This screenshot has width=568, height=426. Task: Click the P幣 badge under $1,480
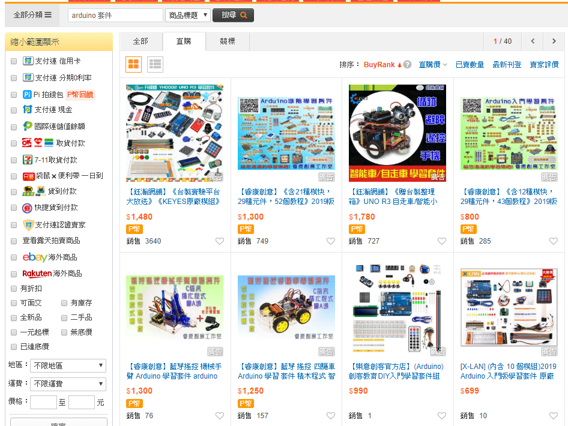(x=134, y=229)
